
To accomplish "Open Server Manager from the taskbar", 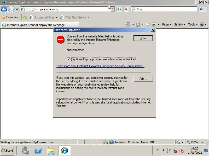I will click(25, 151).
